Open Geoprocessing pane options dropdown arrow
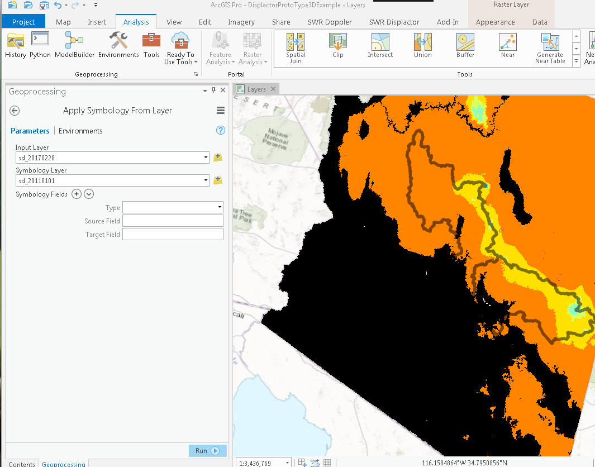 [205, 90]
